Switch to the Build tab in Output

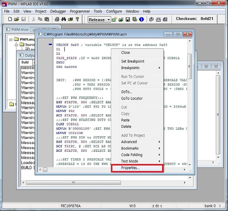pos(25,62)
